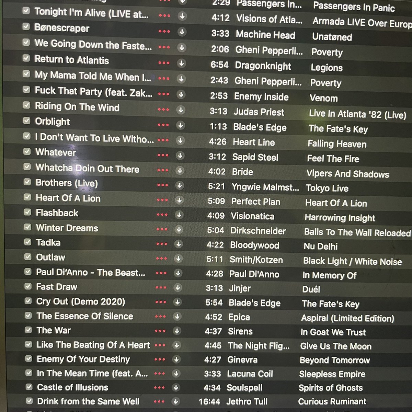Download the song Whatever
Viewport: 412px width, 412px height.
(180, 156)
